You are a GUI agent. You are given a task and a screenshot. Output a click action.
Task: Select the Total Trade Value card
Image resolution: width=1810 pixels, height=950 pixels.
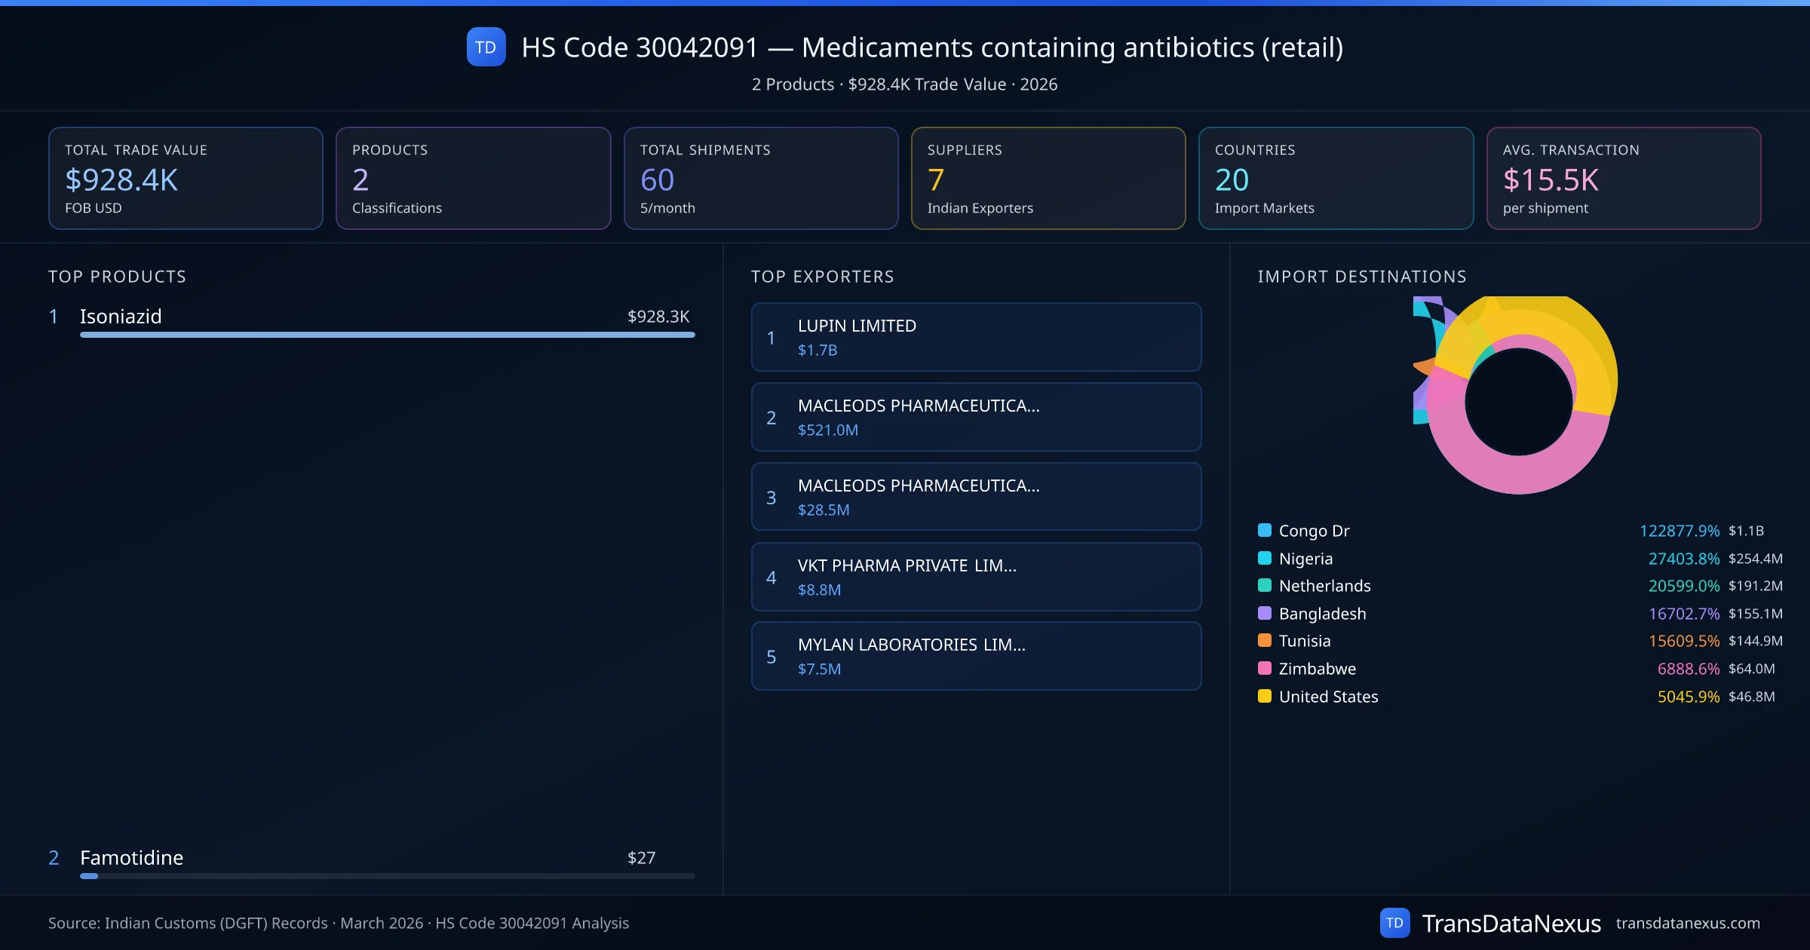(186, 178)
